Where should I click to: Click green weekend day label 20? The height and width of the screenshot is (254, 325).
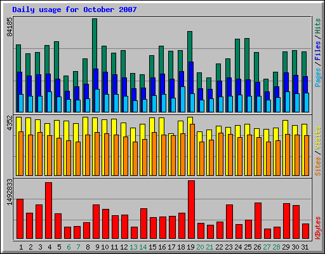click(x=200, y=247)
